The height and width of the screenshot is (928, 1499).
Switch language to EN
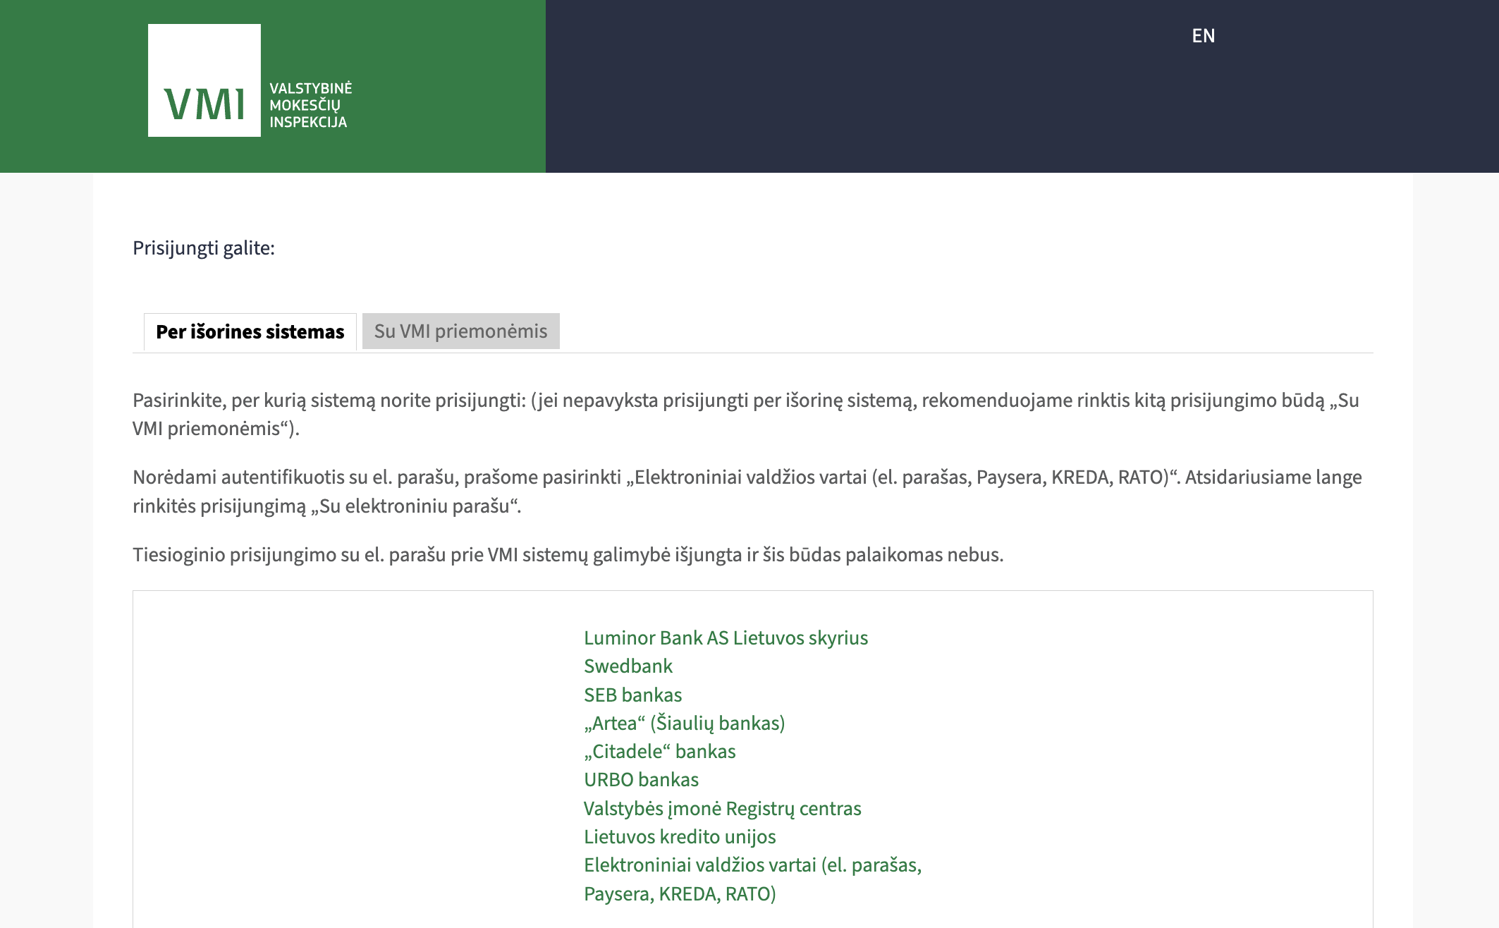coord(1203,36)
